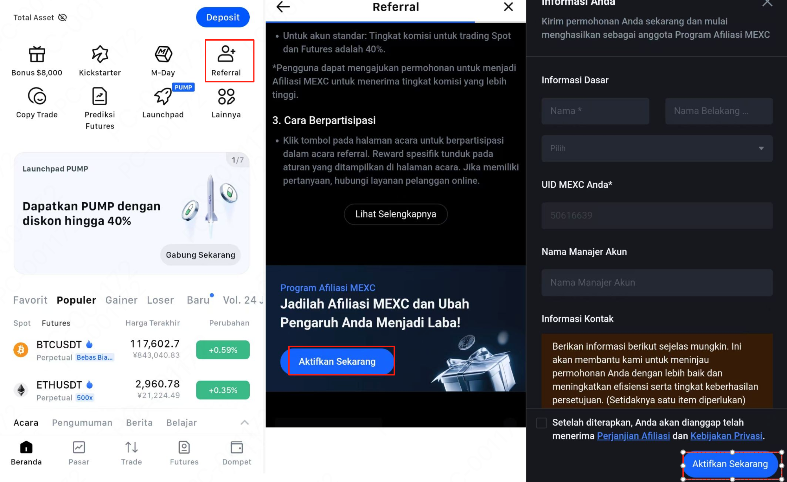The width and height of the screenshot is (787, 482).
Task: Expand details with Lihat Selengkapnya
Action: 396,214
